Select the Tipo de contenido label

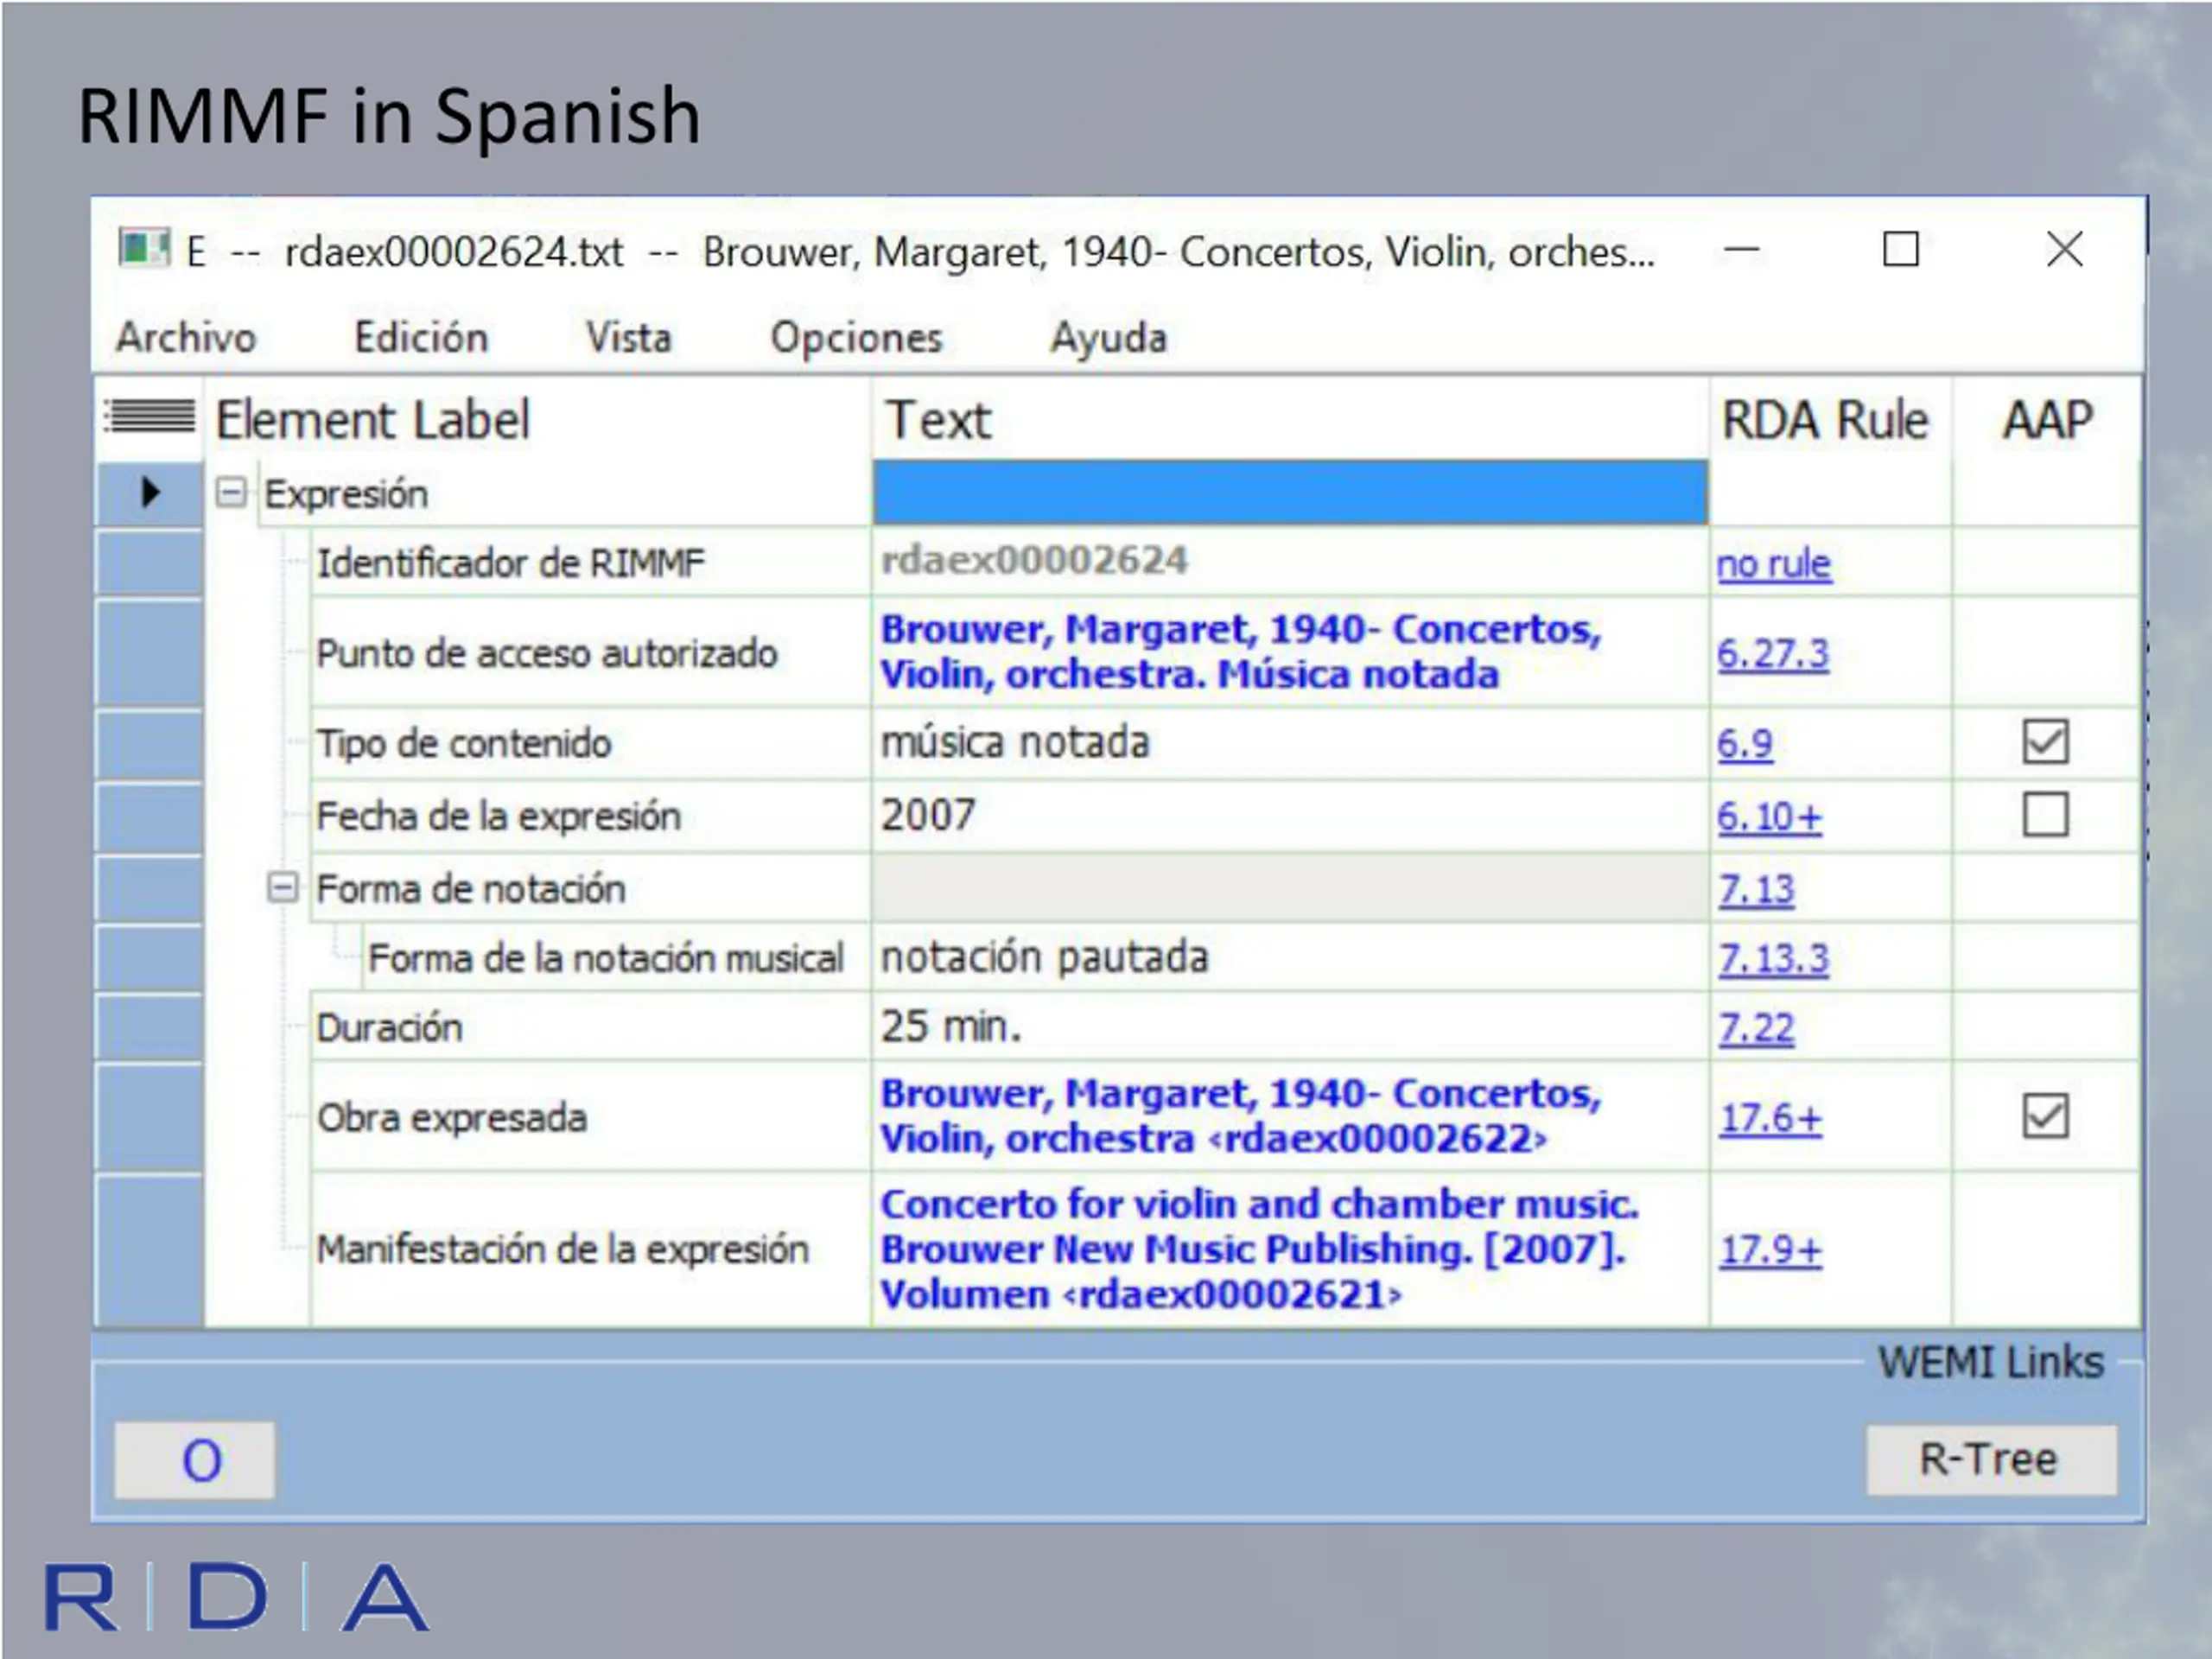tap(464, 743)
